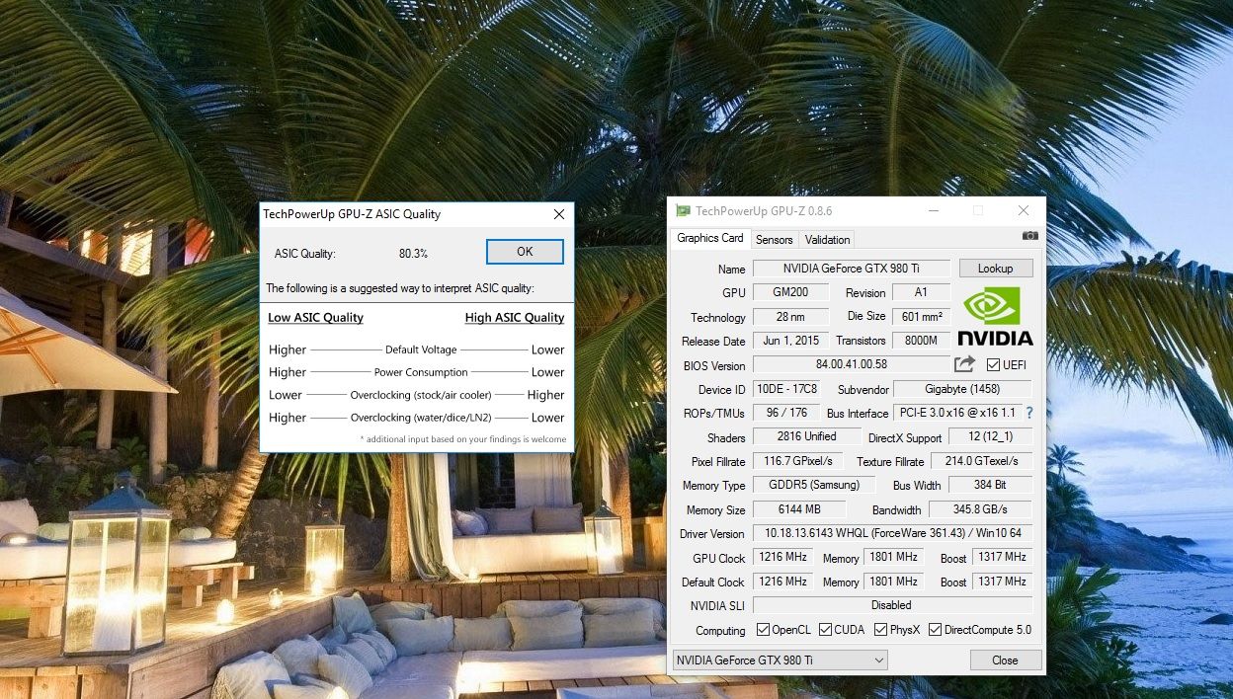Switch to the Validation tab
1233x699 pixels.
[827, 239]
